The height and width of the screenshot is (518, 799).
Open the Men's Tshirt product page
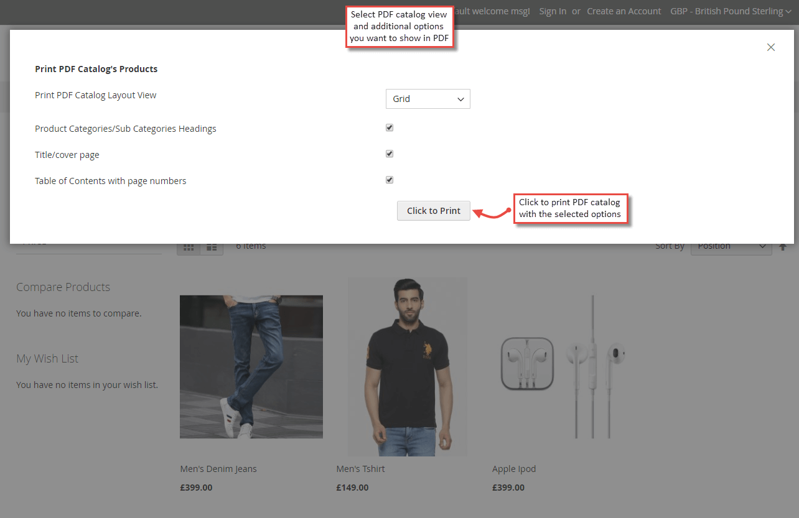coord(360,468)
